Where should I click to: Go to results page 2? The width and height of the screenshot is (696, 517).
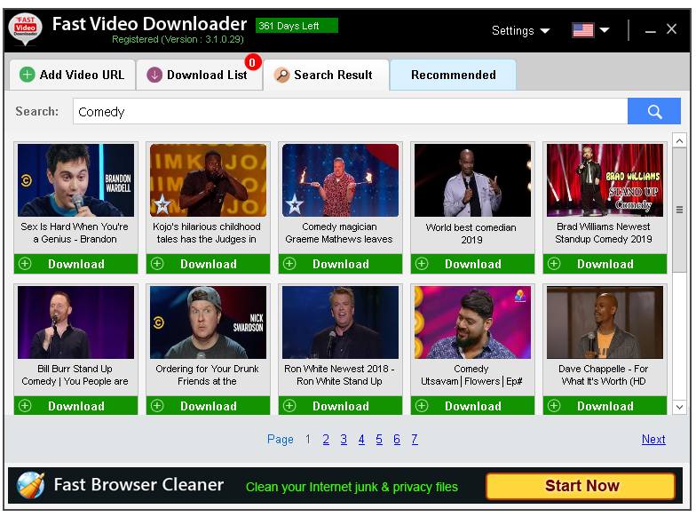click(x=326, y=439)
